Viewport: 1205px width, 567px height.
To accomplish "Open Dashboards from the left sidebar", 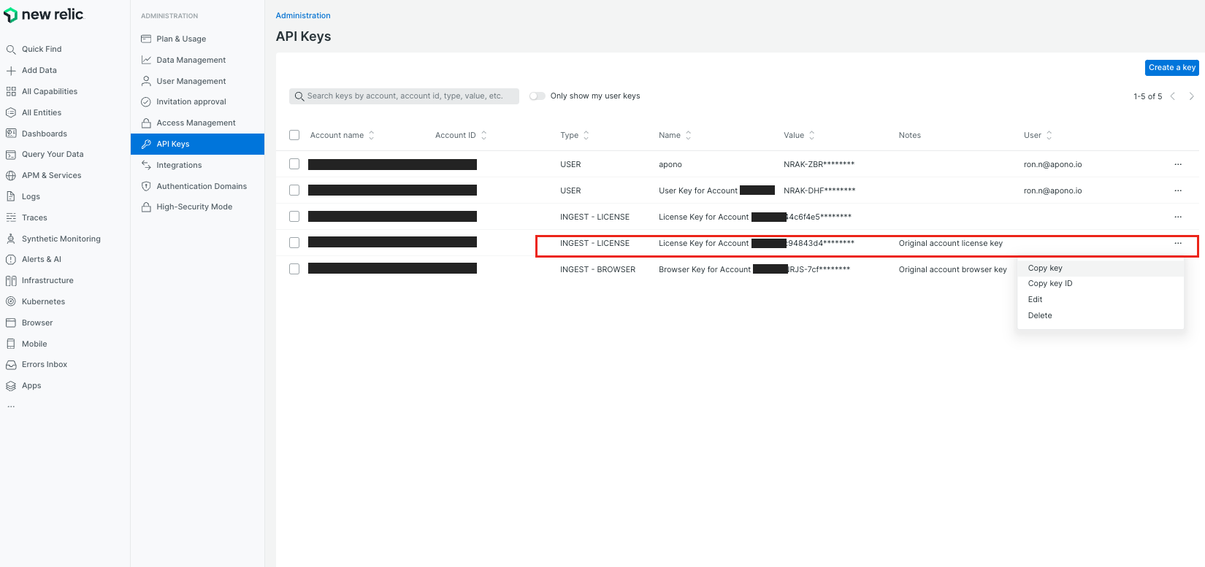I will 44,134.
